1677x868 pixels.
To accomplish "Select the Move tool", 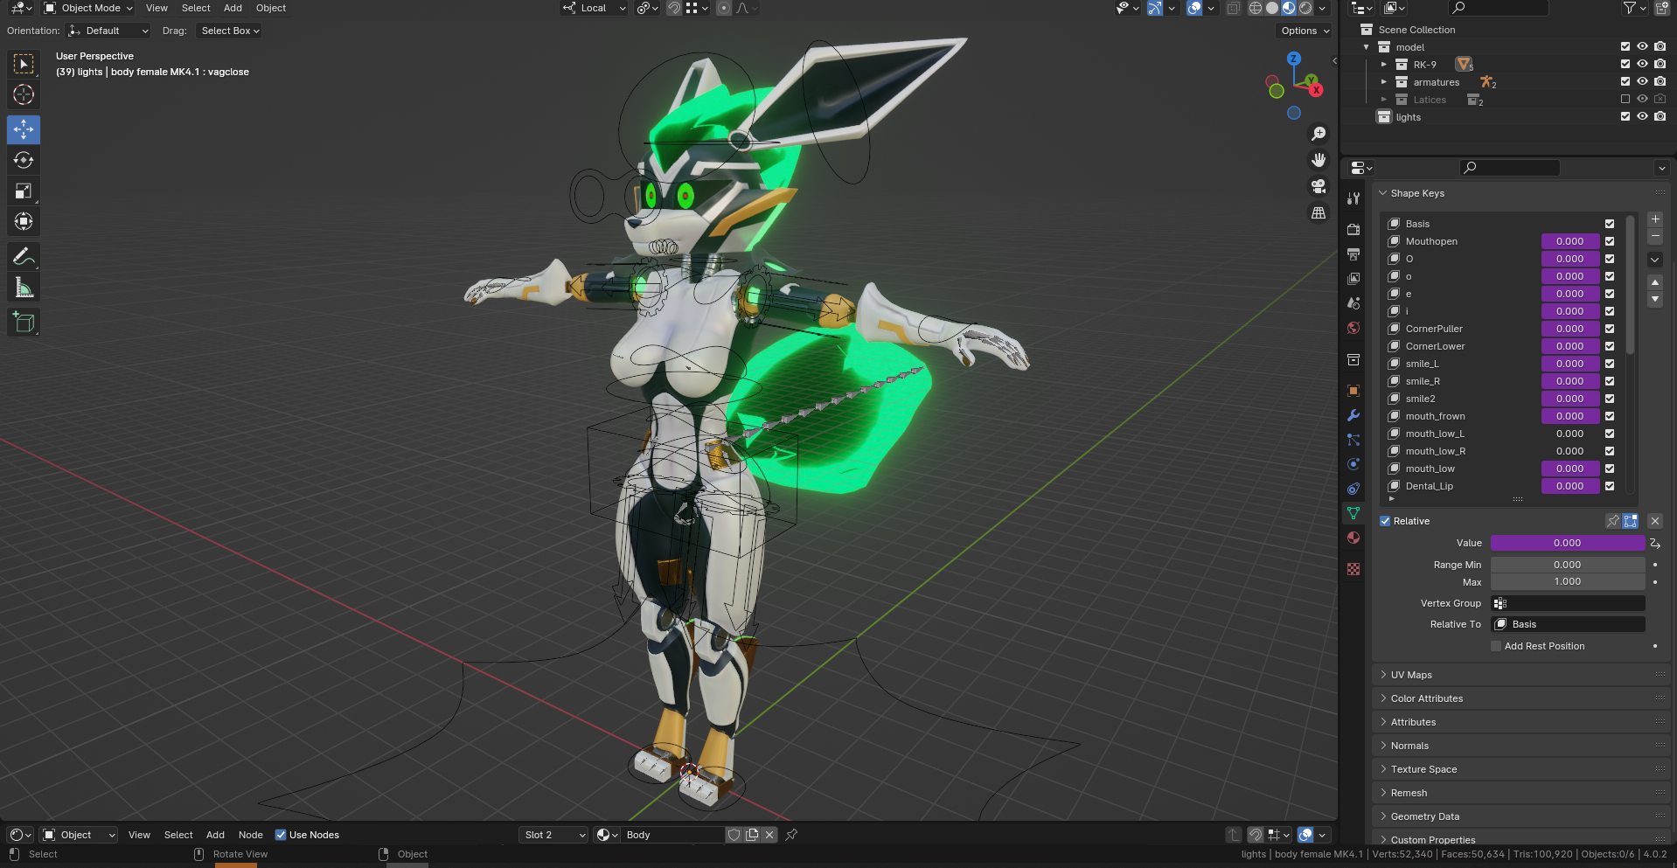I will tap(24, 129).
